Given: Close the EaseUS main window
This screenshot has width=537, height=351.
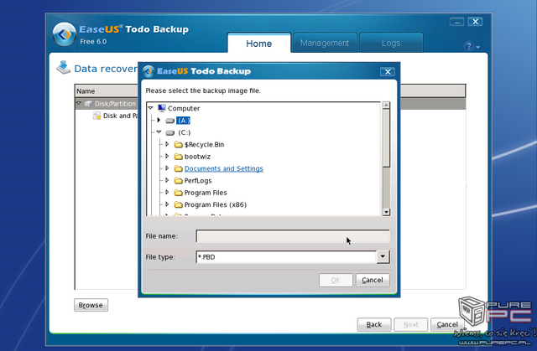Looking at the screenshot, I should pos(476,22).
